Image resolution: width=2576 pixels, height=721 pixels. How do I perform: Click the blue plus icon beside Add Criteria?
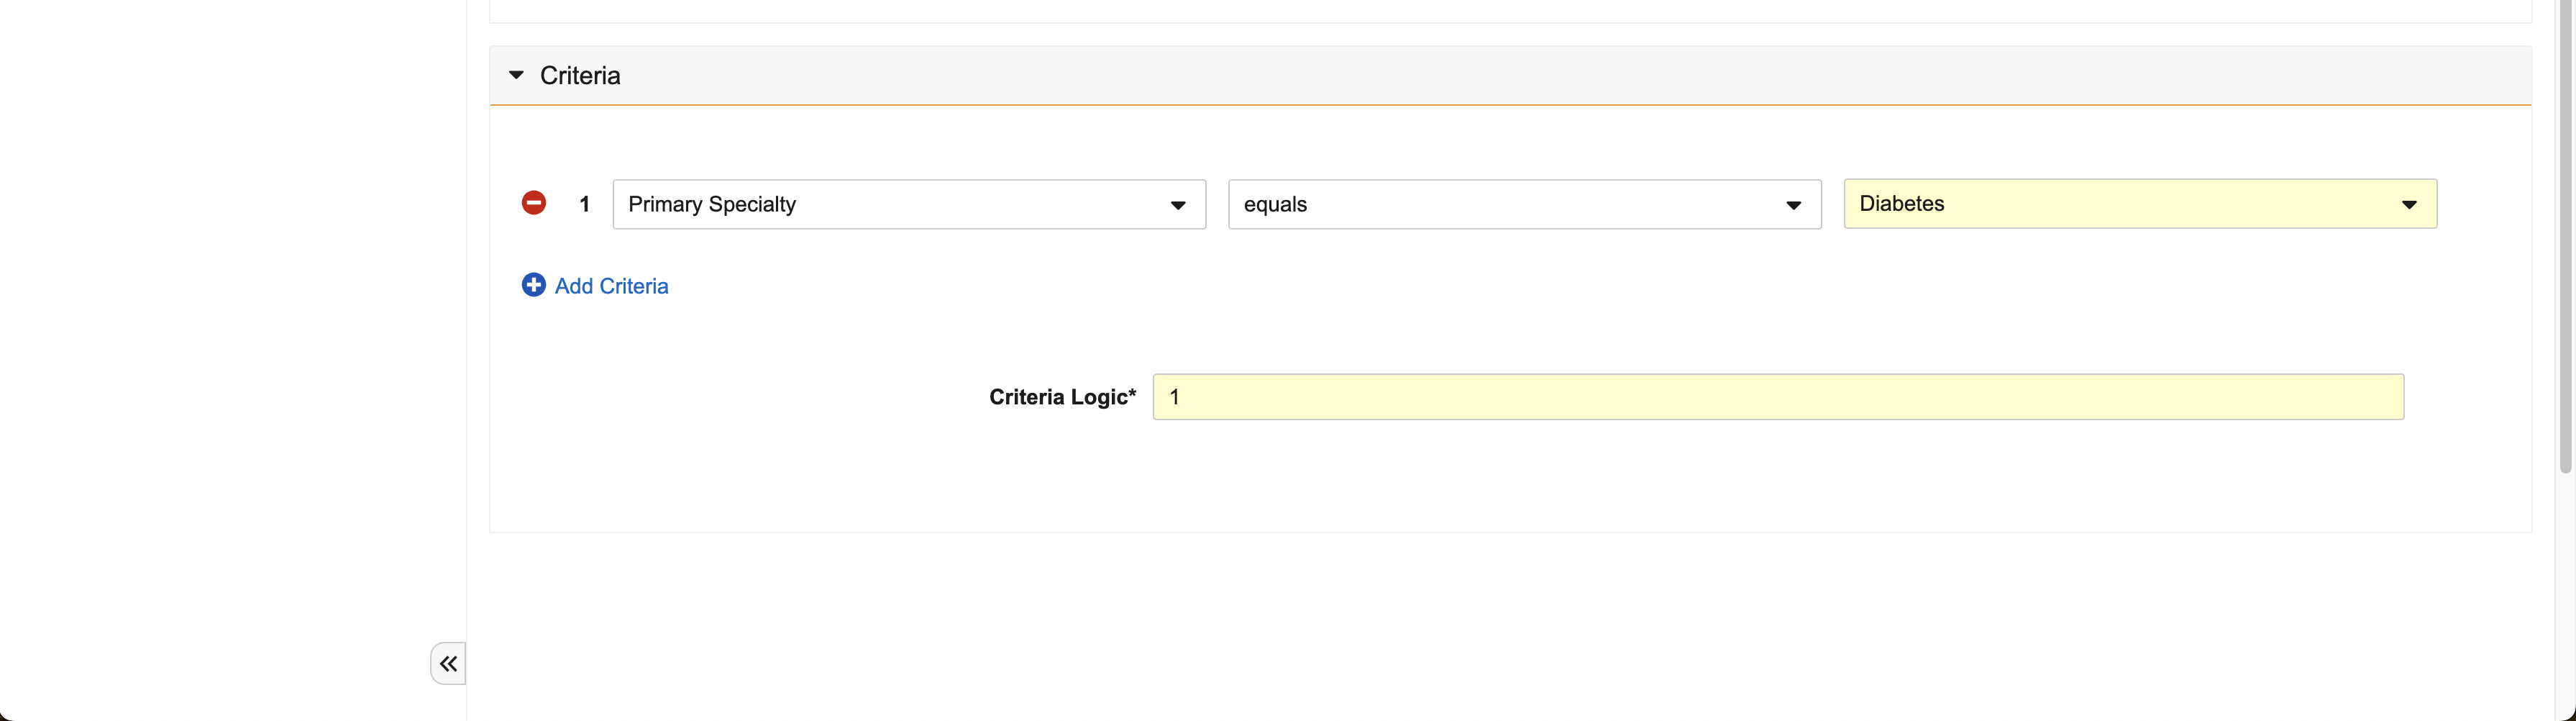(534, 285)
